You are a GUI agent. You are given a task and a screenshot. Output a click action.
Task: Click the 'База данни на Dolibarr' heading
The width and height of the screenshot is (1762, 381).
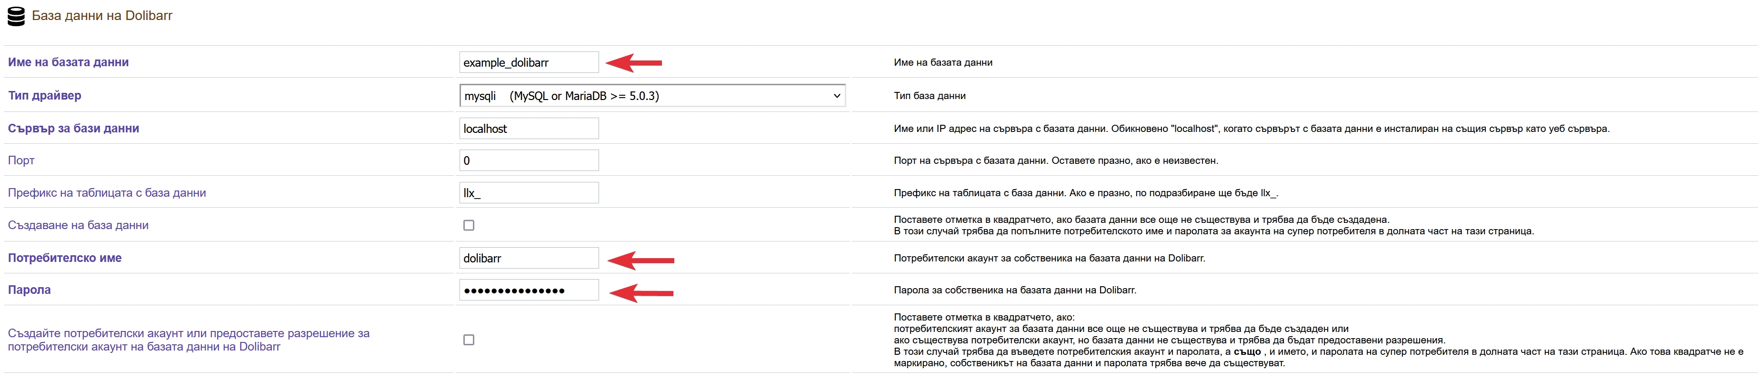(102, 16)
